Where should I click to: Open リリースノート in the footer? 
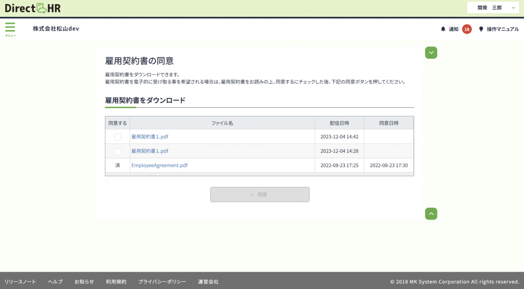(20, 281)
